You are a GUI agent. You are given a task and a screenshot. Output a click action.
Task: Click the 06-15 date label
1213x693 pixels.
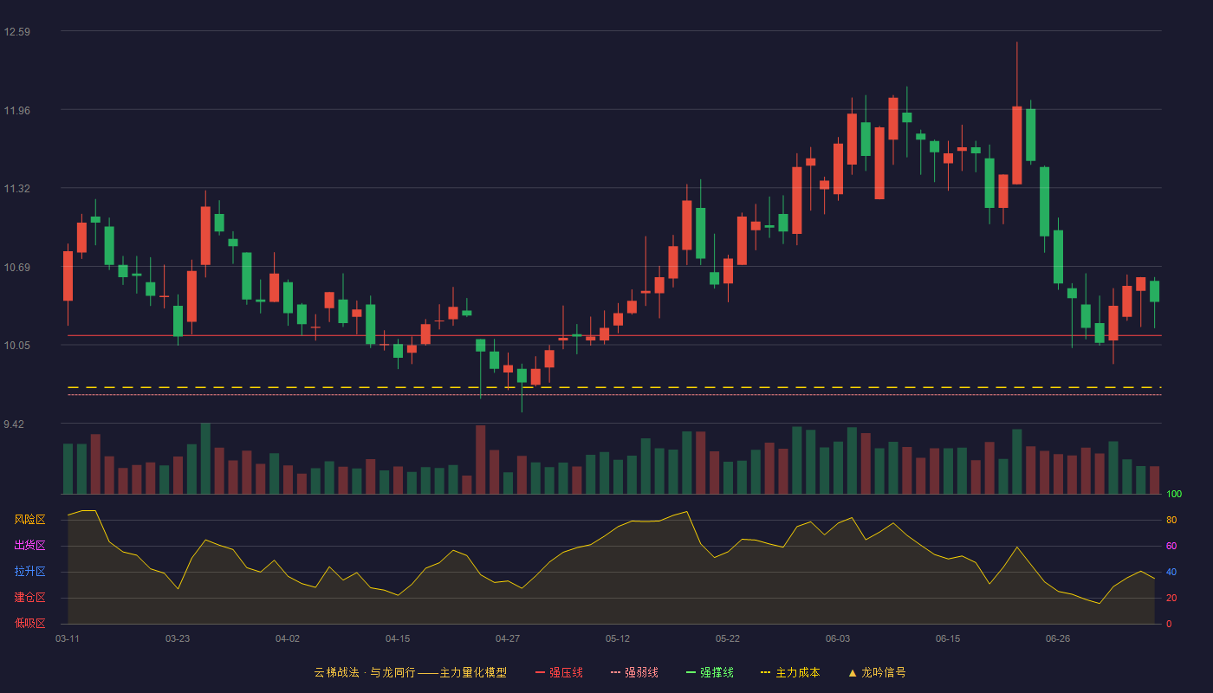pos(948,638)
